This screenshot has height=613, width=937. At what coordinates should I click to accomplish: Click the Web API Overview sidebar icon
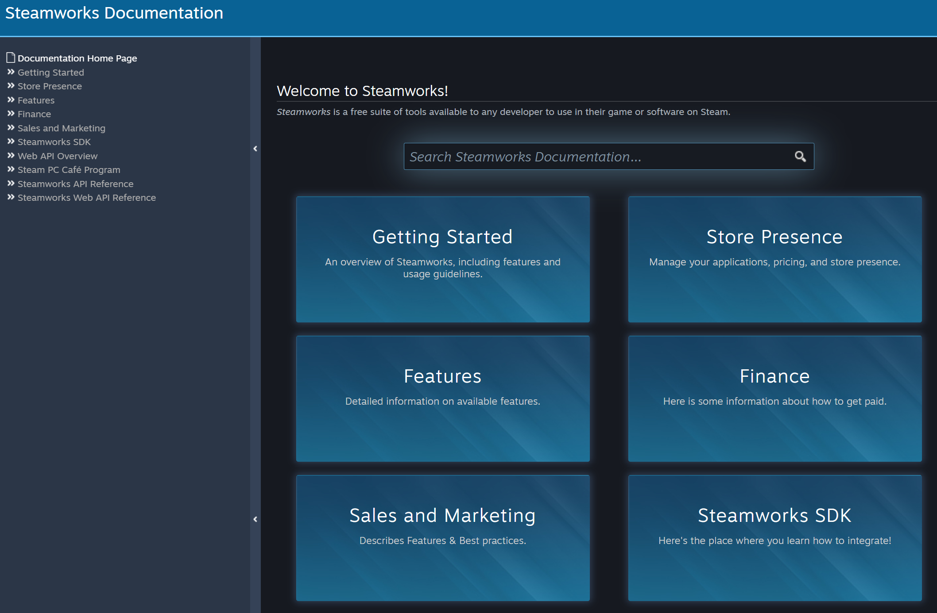click(x=11, y=155)
